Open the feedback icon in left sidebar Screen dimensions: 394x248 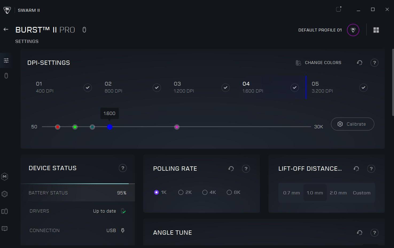point(5,229)
